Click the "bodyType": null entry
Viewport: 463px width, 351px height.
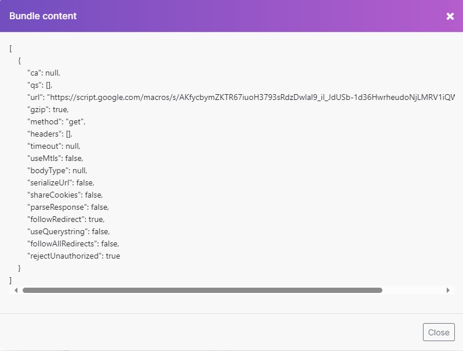[57, 170]
